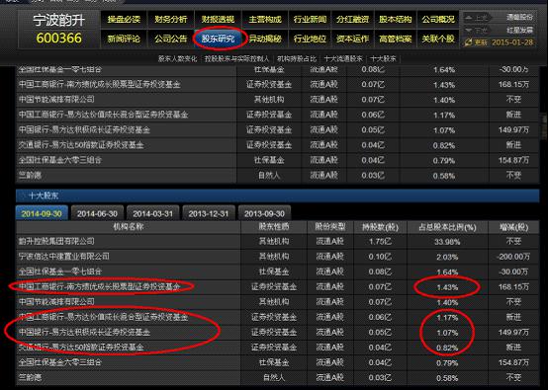This screenshot has height=390, width=548.
Task: Select the 2014-06-30 report date tab
Action: [x=97, y=213]
